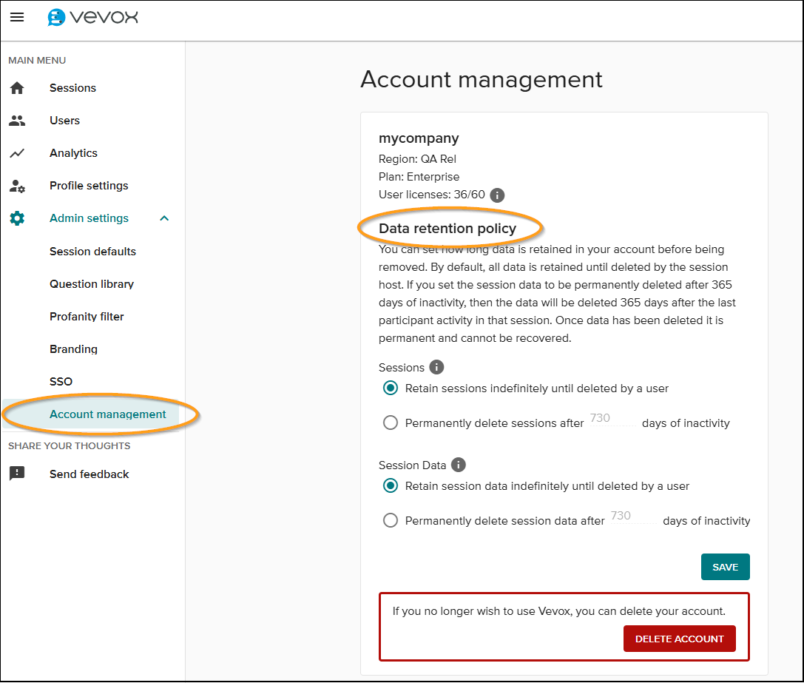804x683 pixels.
Task: Click the SAVE button
Action: (x=725, y=567)
